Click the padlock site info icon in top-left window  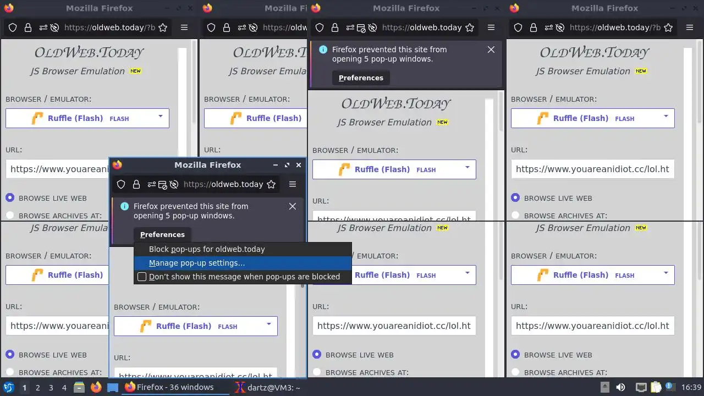[x=28, y=28]
